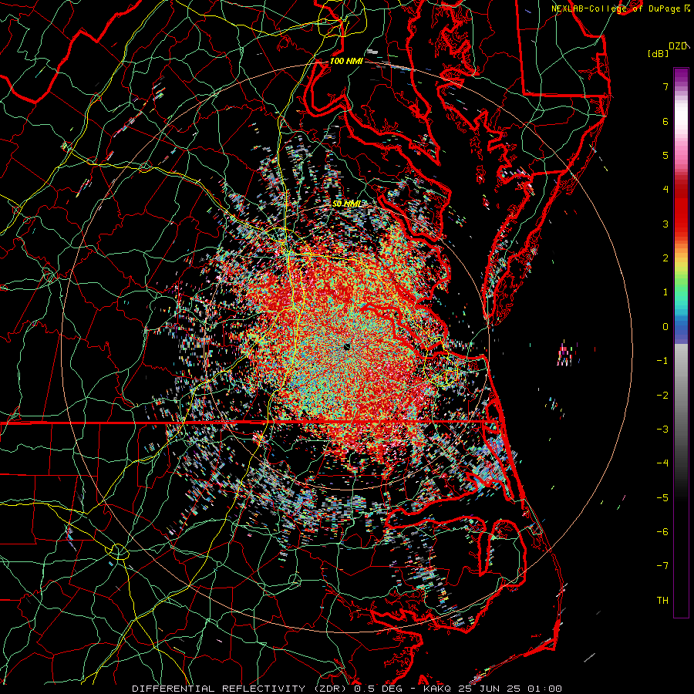Viewport: 694px width, 694px height.
Task: Click the 3 dB value on the scale
Action: click(x=665, y=224)
